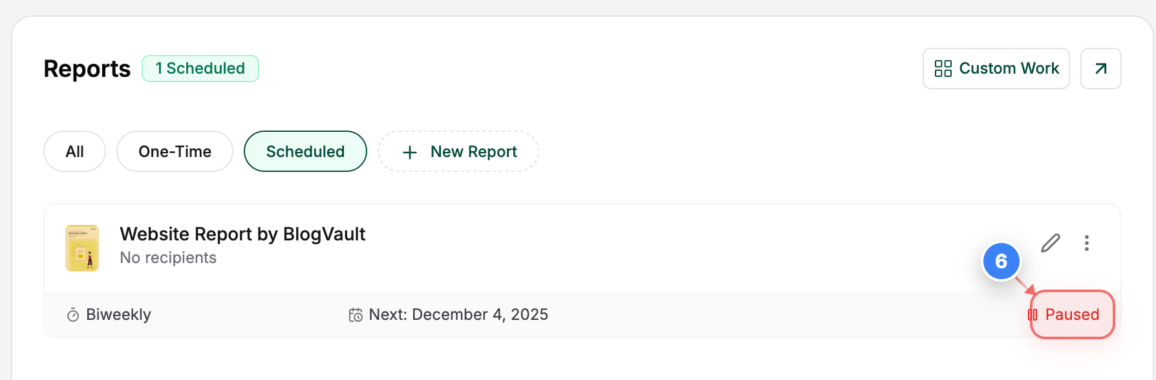Select the All reports tab
1156x380 pixels.
[x=74, y=151]
